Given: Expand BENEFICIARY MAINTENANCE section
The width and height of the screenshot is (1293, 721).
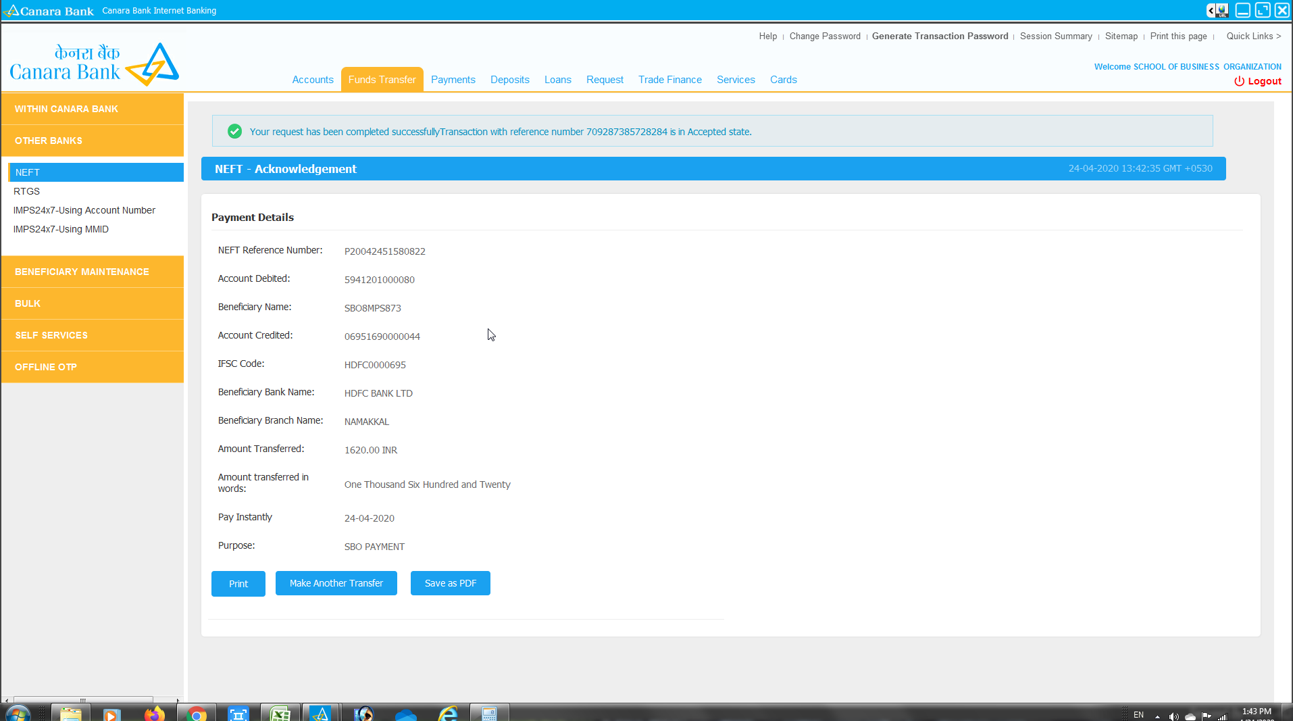Looking at the screenshot, I should [93, 272].
